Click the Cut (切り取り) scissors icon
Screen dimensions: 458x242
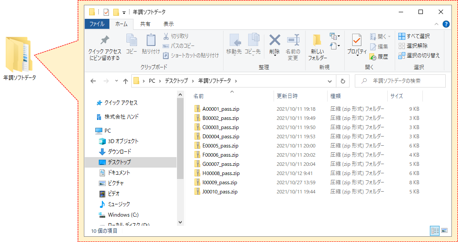166,36
